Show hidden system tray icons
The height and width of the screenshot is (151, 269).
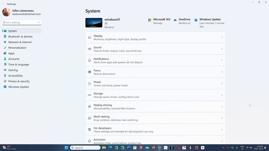click(x=223, y=148)
